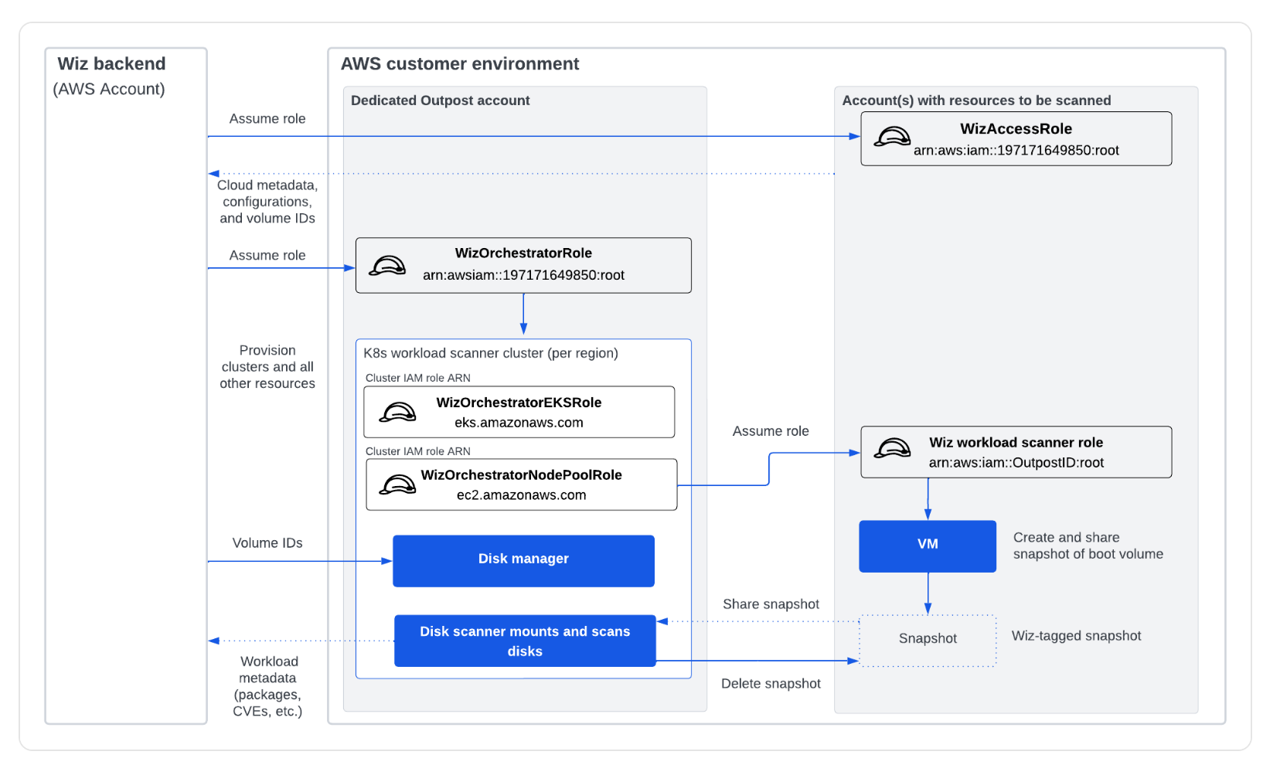Screen dimensions: 1263x765
Task: Click the "Volume IDs" label above Disk manager arrow
Action: (x=267, y=543)
